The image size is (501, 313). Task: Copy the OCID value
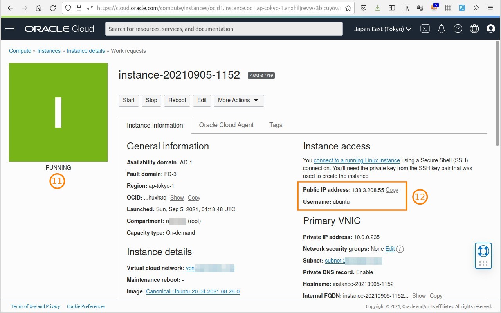tap(194, 198)
